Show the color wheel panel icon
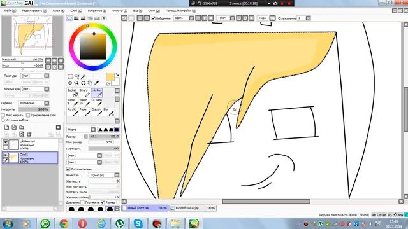The image size is (408, 229). [x=69, y=18]
